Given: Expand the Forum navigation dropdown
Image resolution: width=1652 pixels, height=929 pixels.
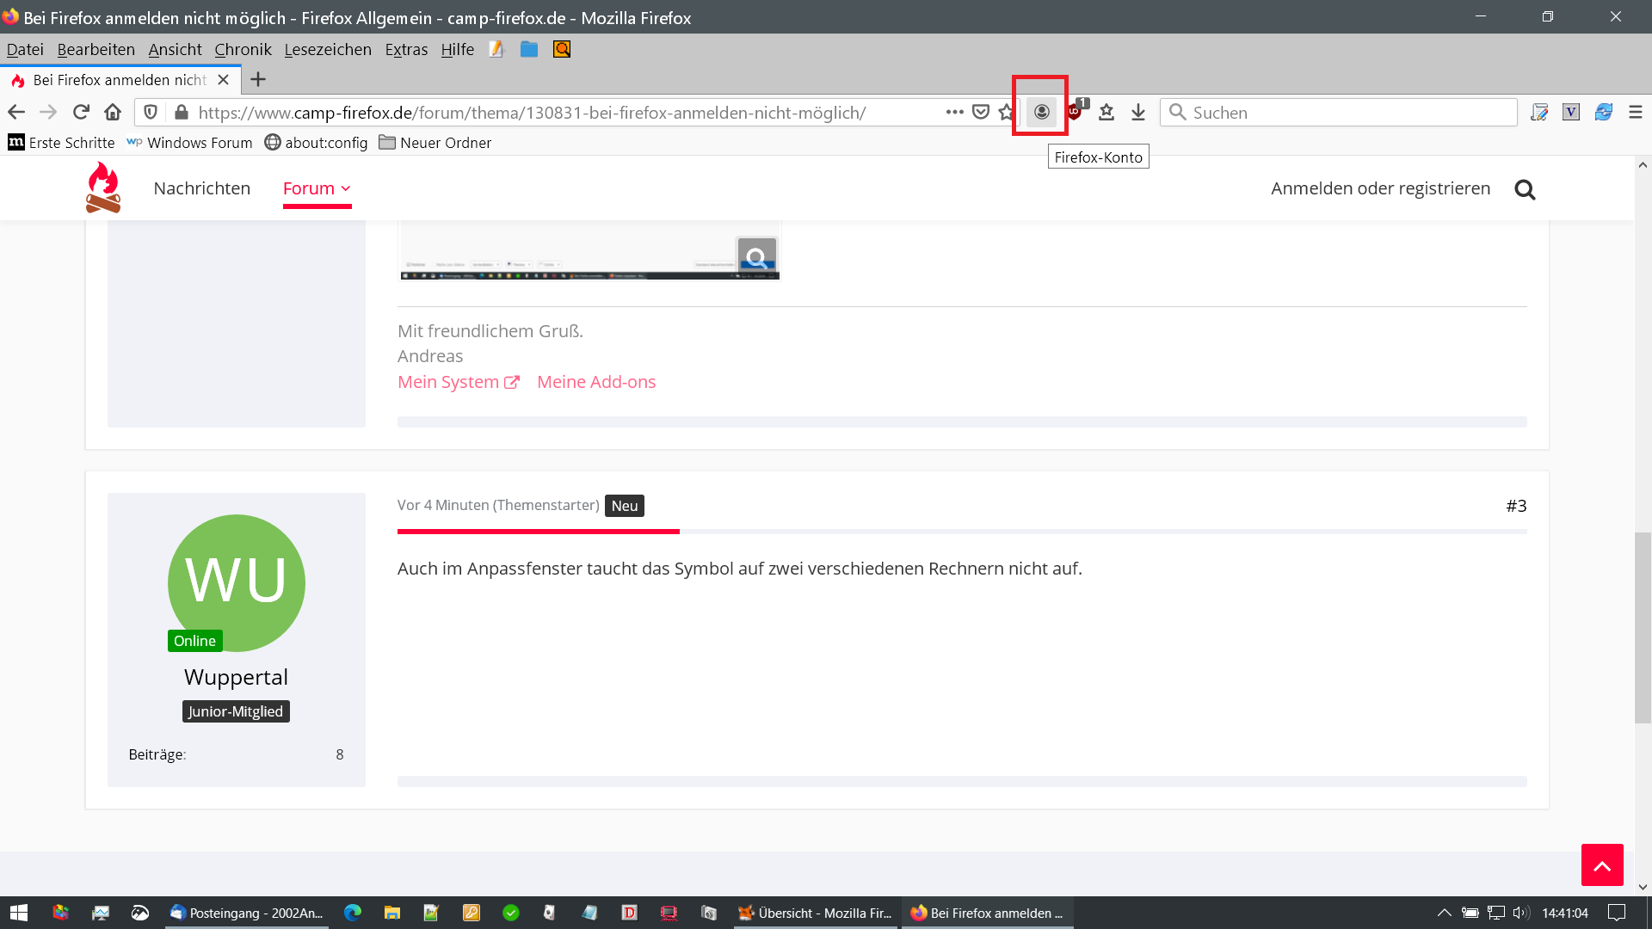Looking at the screenshot, I should click(317, 188).
